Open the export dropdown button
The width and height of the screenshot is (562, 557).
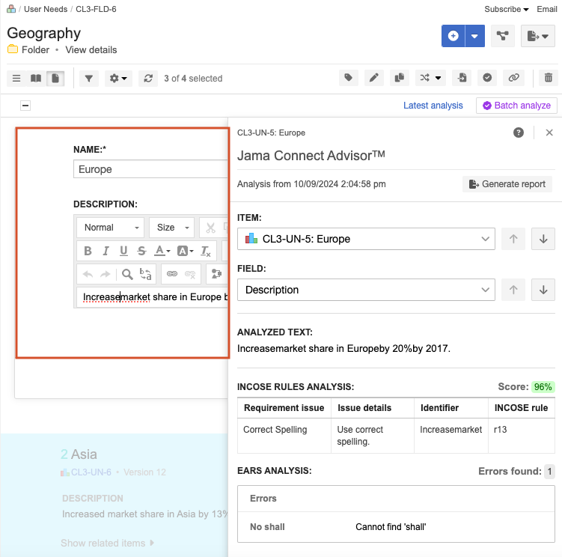pyautogui.click(x=537, y=36)
